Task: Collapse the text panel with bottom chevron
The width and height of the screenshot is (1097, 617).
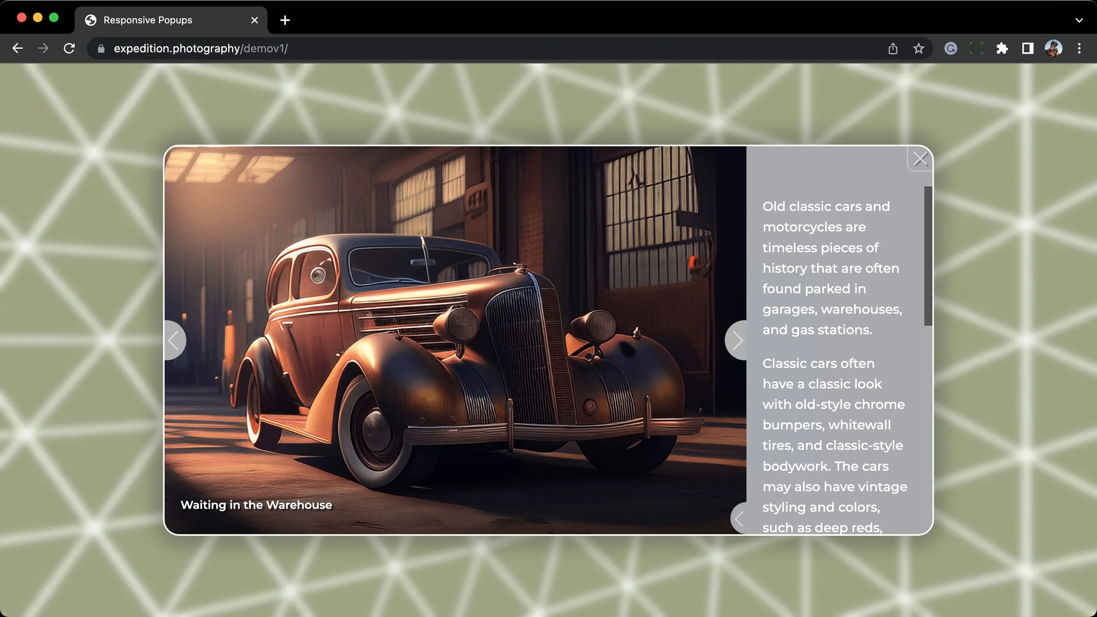Action: click(x=739, y=519)
